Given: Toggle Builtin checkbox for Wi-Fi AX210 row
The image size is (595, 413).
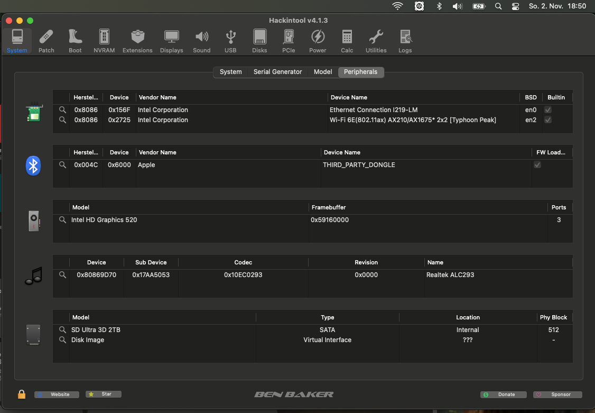Looking at the screenshot, I should 548,120.
